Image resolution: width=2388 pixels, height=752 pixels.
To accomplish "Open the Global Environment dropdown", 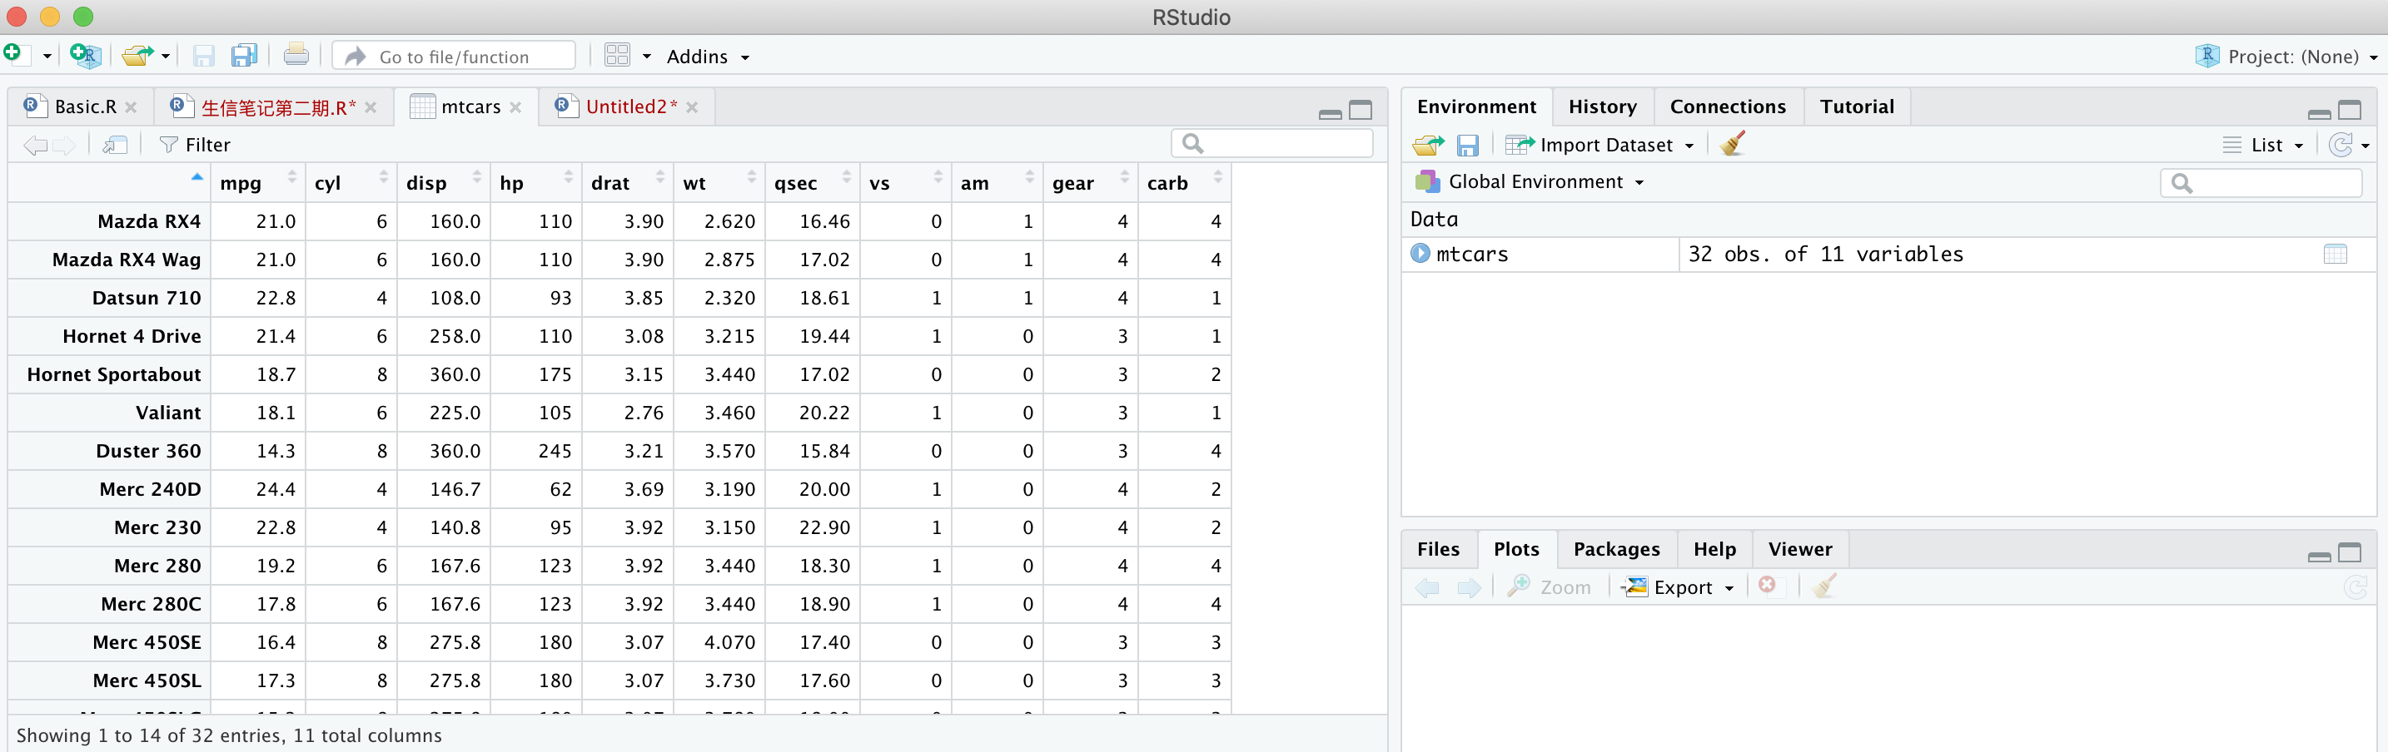I will pos(1530,181).
